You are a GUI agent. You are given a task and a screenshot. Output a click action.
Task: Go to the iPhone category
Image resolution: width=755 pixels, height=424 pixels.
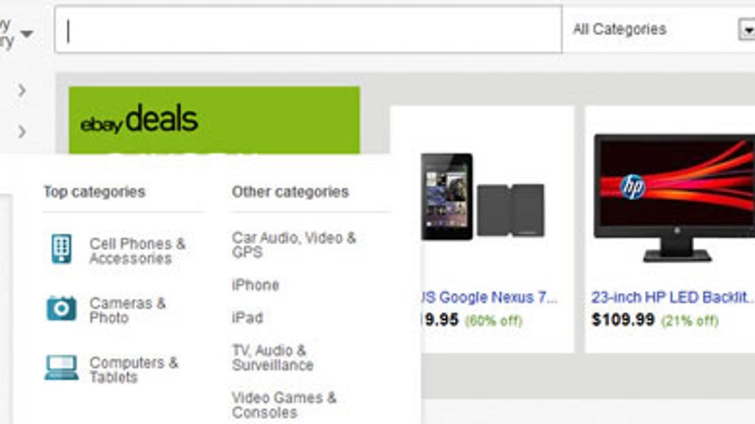tap(255, 285)
